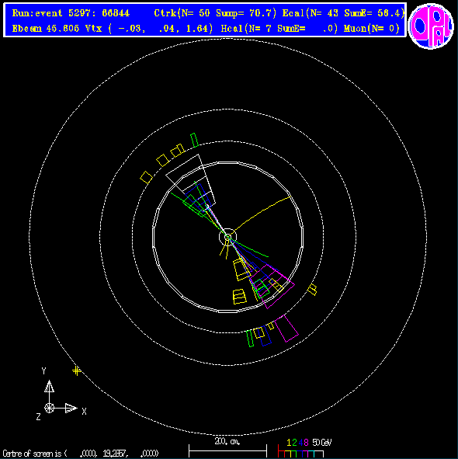458x459 pixels.
Task: Click the Run:event 5297 header text
Action: 71,13
